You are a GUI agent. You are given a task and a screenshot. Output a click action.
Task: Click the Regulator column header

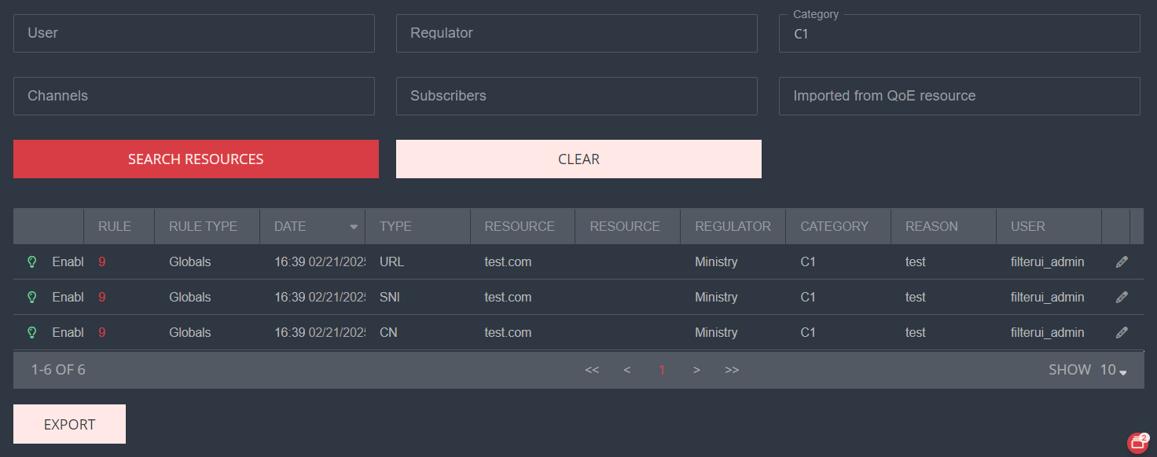point(733,226)
